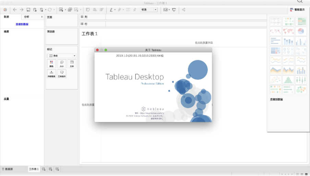The height and width of the screenshot is (176, 310).
Task: Click the pause auto updates icon
Action: point(41,10)
